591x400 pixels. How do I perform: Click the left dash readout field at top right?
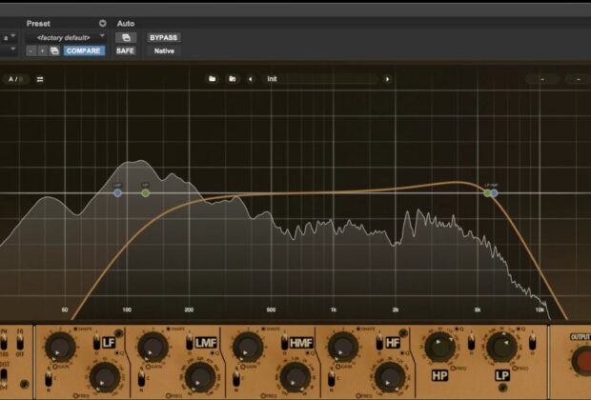[x=542, y=79]
